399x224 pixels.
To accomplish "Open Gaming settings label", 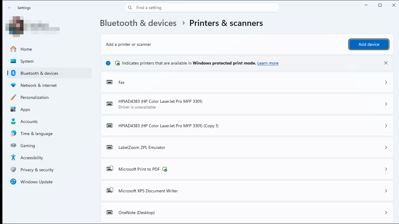I will (x=28, y=146).
